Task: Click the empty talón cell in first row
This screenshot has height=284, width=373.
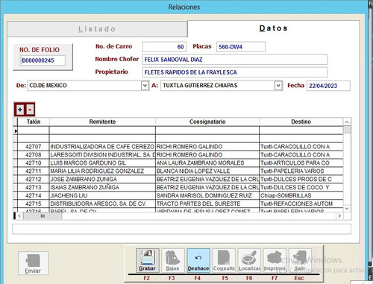Action: [x=34, y=130]
